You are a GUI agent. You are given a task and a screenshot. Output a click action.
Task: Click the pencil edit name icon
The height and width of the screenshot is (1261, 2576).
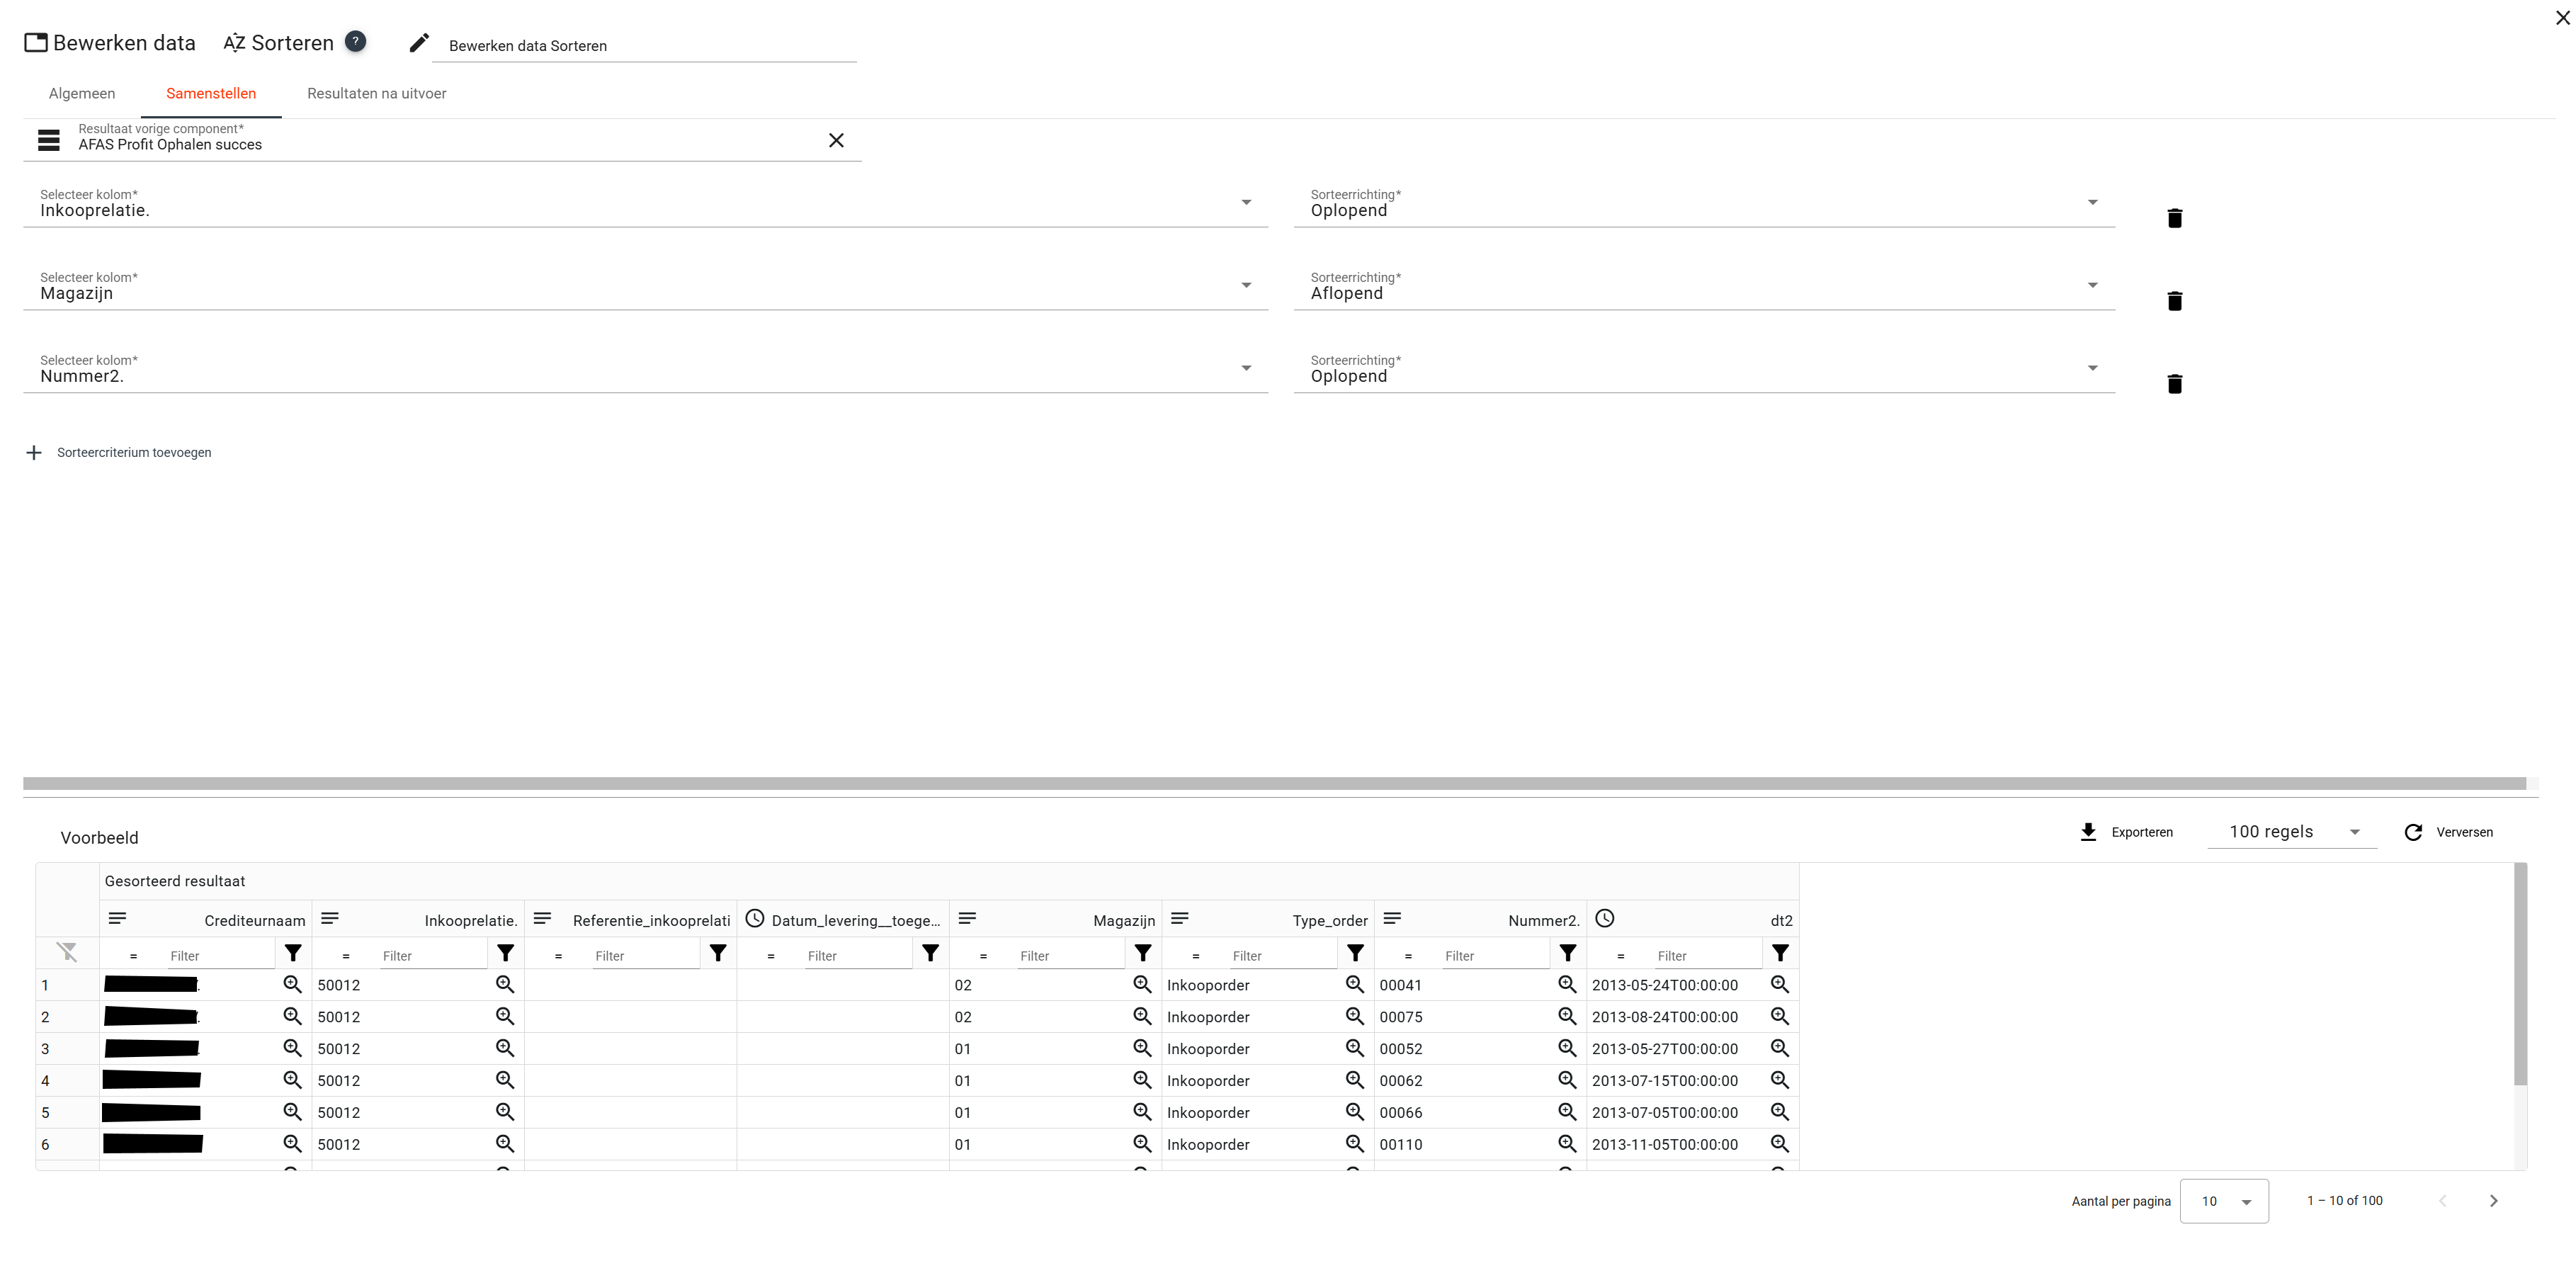tap(419, 43)
